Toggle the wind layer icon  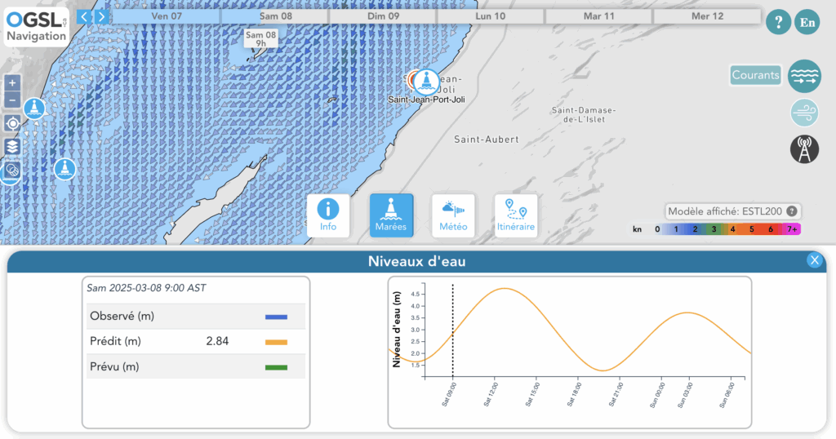coord(804,112)
